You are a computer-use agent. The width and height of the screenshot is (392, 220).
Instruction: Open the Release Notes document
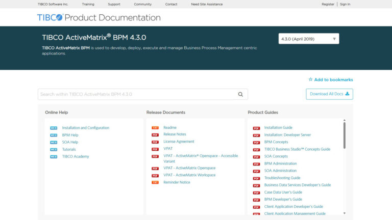175,134
